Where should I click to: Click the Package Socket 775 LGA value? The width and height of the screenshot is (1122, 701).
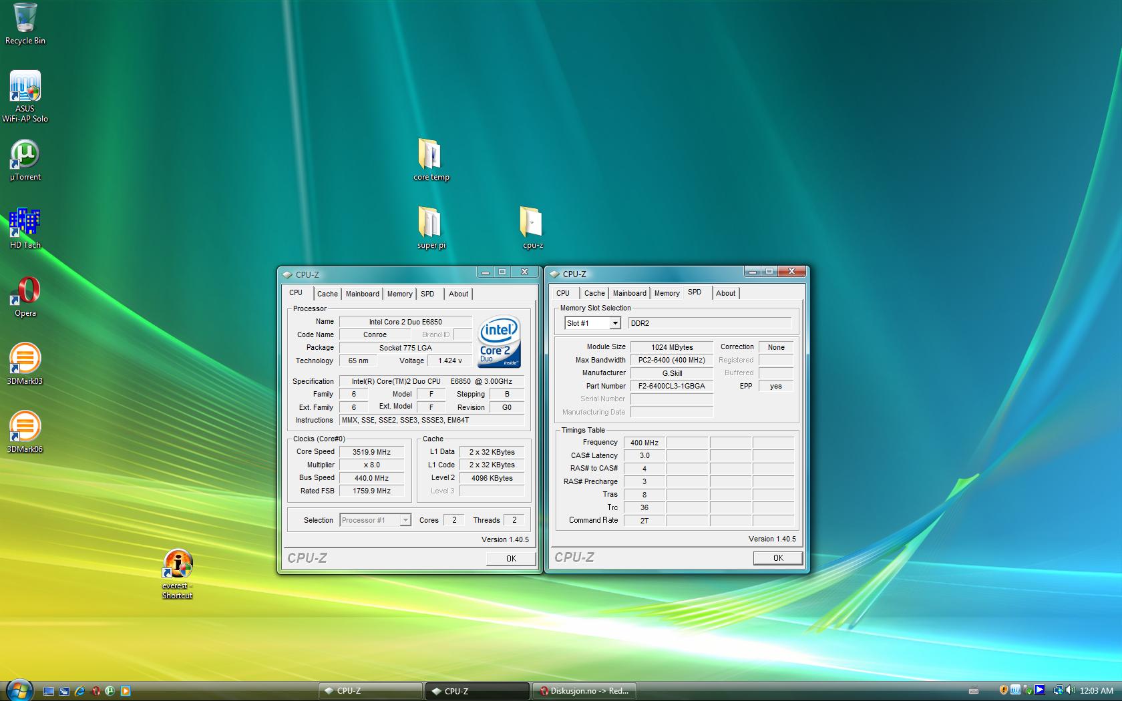[x=405, y=348]
